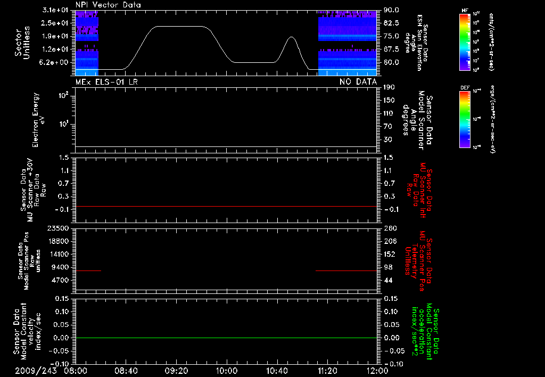Screen dimensions: 545x377
Task: Click the NF color scale bar
Action: pyautogui.click(x=465, y=42)
